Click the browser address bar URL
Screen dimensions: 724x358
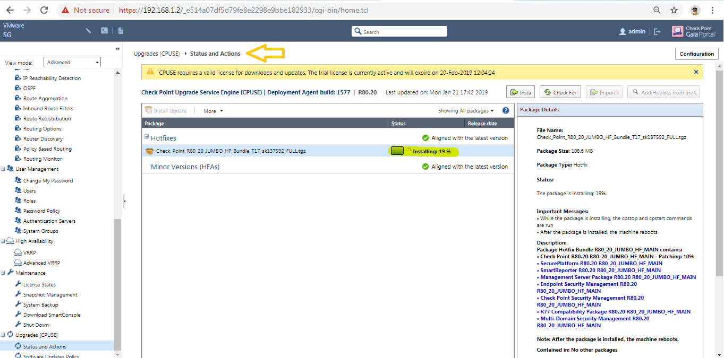tap(243, 10)
